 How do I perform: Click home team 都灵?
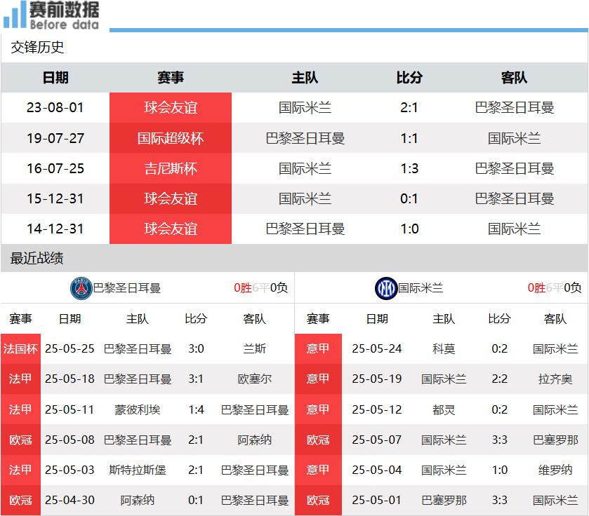(x=444, y=409)
